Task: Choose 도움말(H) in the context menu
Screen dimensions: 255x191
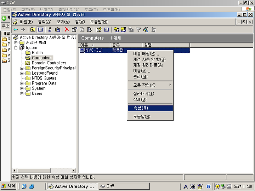Action: [x=150, y=117]
